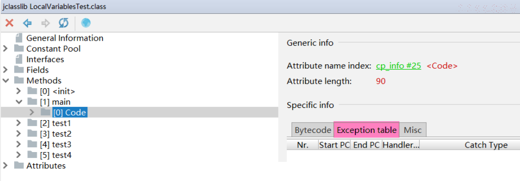Select the Exception table tab
520x181 pixels.
point(367,130)
